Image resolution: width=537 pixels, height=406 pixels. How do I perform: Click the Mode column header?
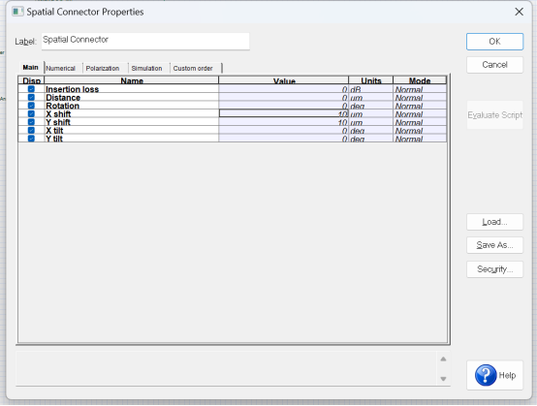(420, 80)
